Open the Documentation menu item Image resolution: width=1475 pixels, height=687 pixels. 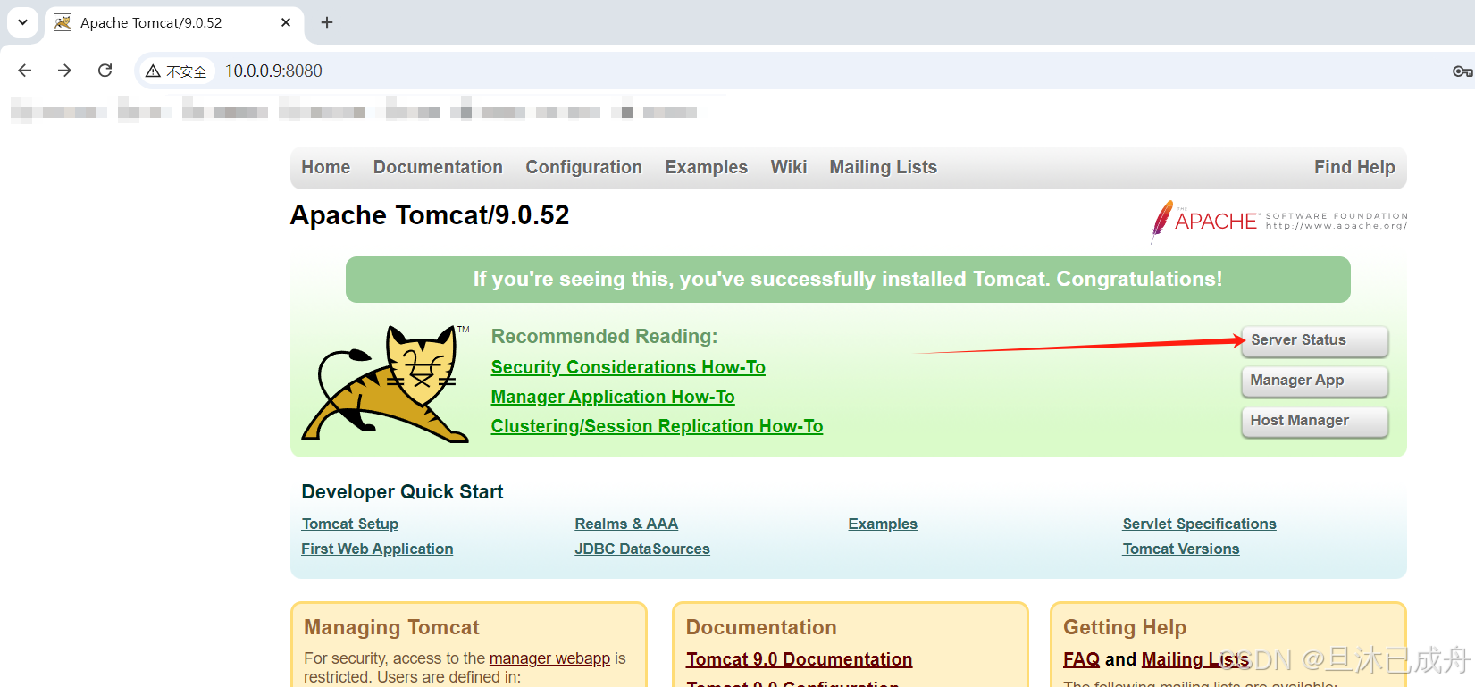(x=438, y=167)
